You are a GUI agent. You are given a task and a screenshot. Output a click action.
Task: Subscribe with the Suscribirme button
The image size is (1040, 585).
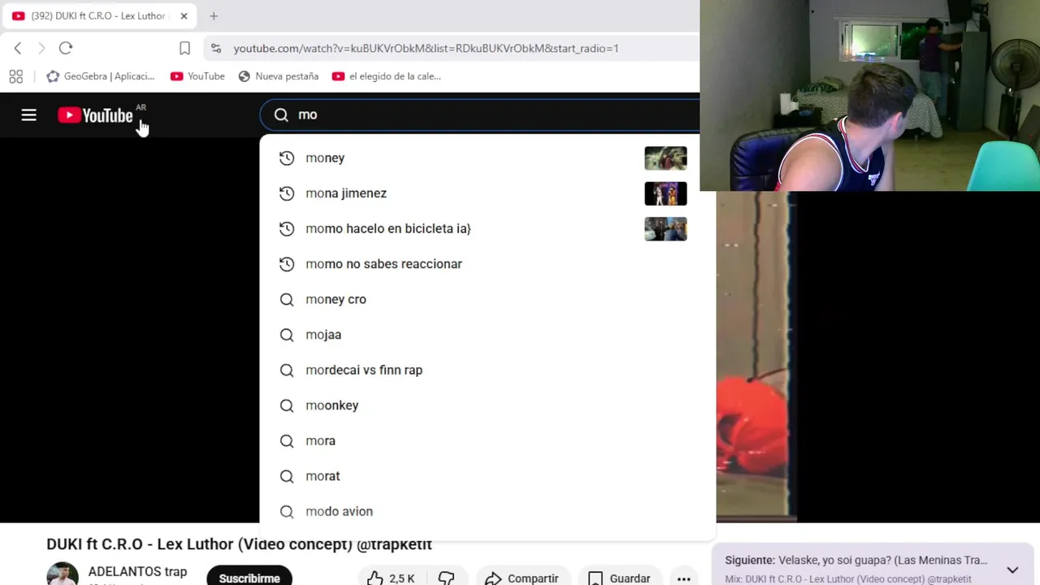pyautogui.click(x=249, y=577)
